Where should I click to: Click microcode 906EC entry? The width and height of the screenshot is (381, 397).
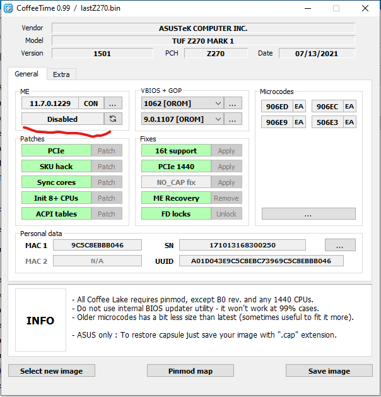click(327, 106)
